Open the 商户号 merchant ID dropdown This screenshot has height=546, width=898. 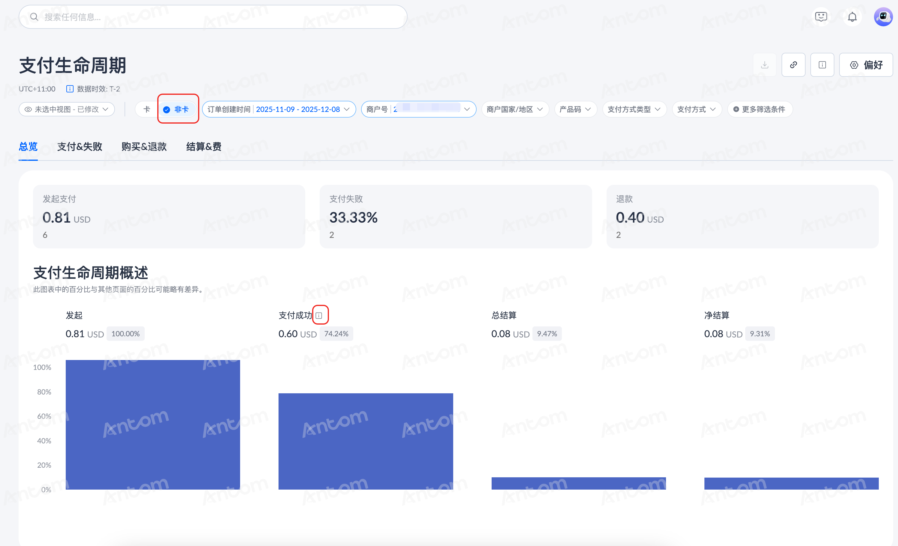[418, 109]
